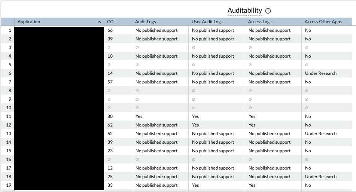The width and height of the screenshot is (356, 192).
Task: Select row number 19
Action: (9, 185)
